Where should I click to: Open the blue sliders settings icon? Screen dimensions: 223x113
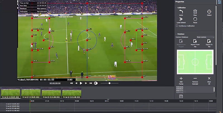[x=219, y=2]
